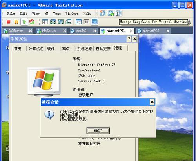This screenshot has width=196, height=161.
Task: Close the 远程会话 dialog
Action: pyautogui.click(x=152, y=102)
